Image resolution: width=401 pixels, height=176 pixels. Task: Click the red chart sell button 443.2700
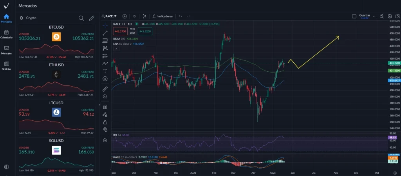(x=120, y=31)
